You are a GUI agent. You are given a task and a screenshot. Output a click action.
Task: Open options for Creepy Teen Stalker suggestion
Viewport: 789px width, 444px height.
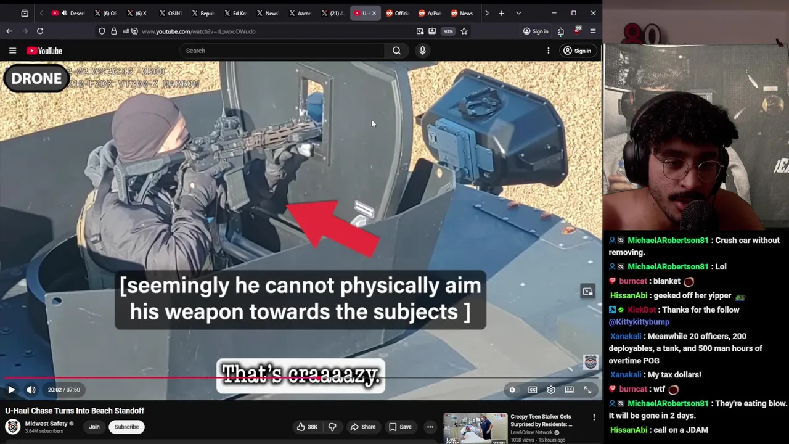click(594, 417)
